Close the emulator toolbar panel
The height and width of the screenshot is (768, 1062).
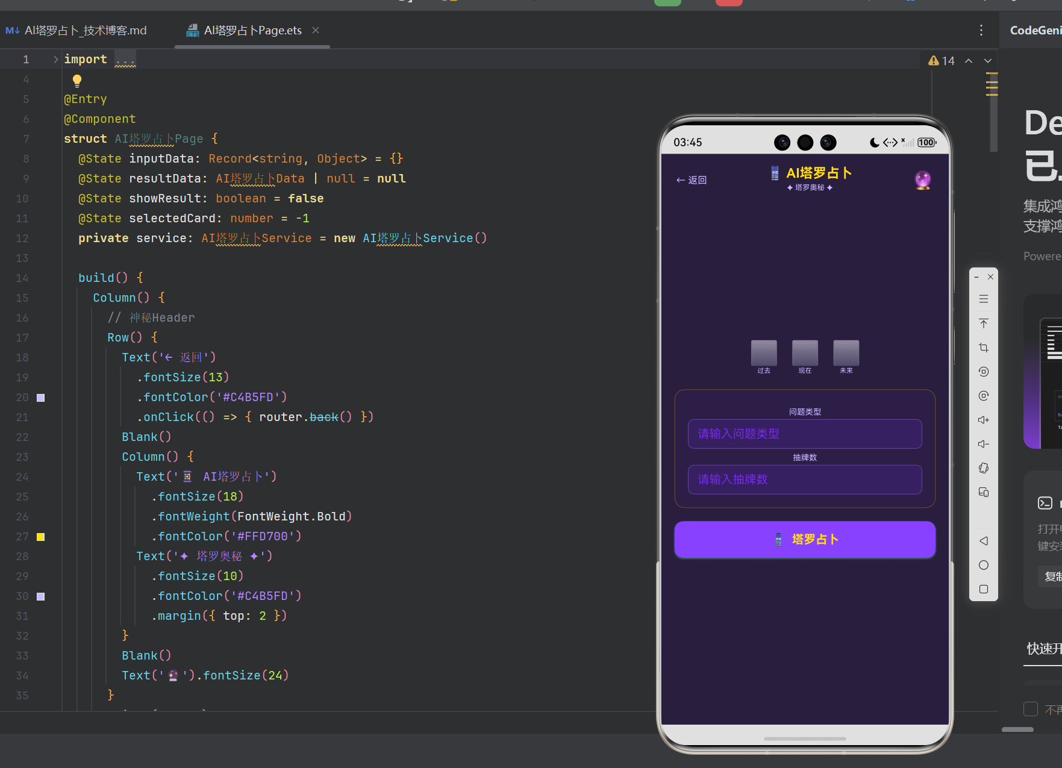(x=990, y=277)
